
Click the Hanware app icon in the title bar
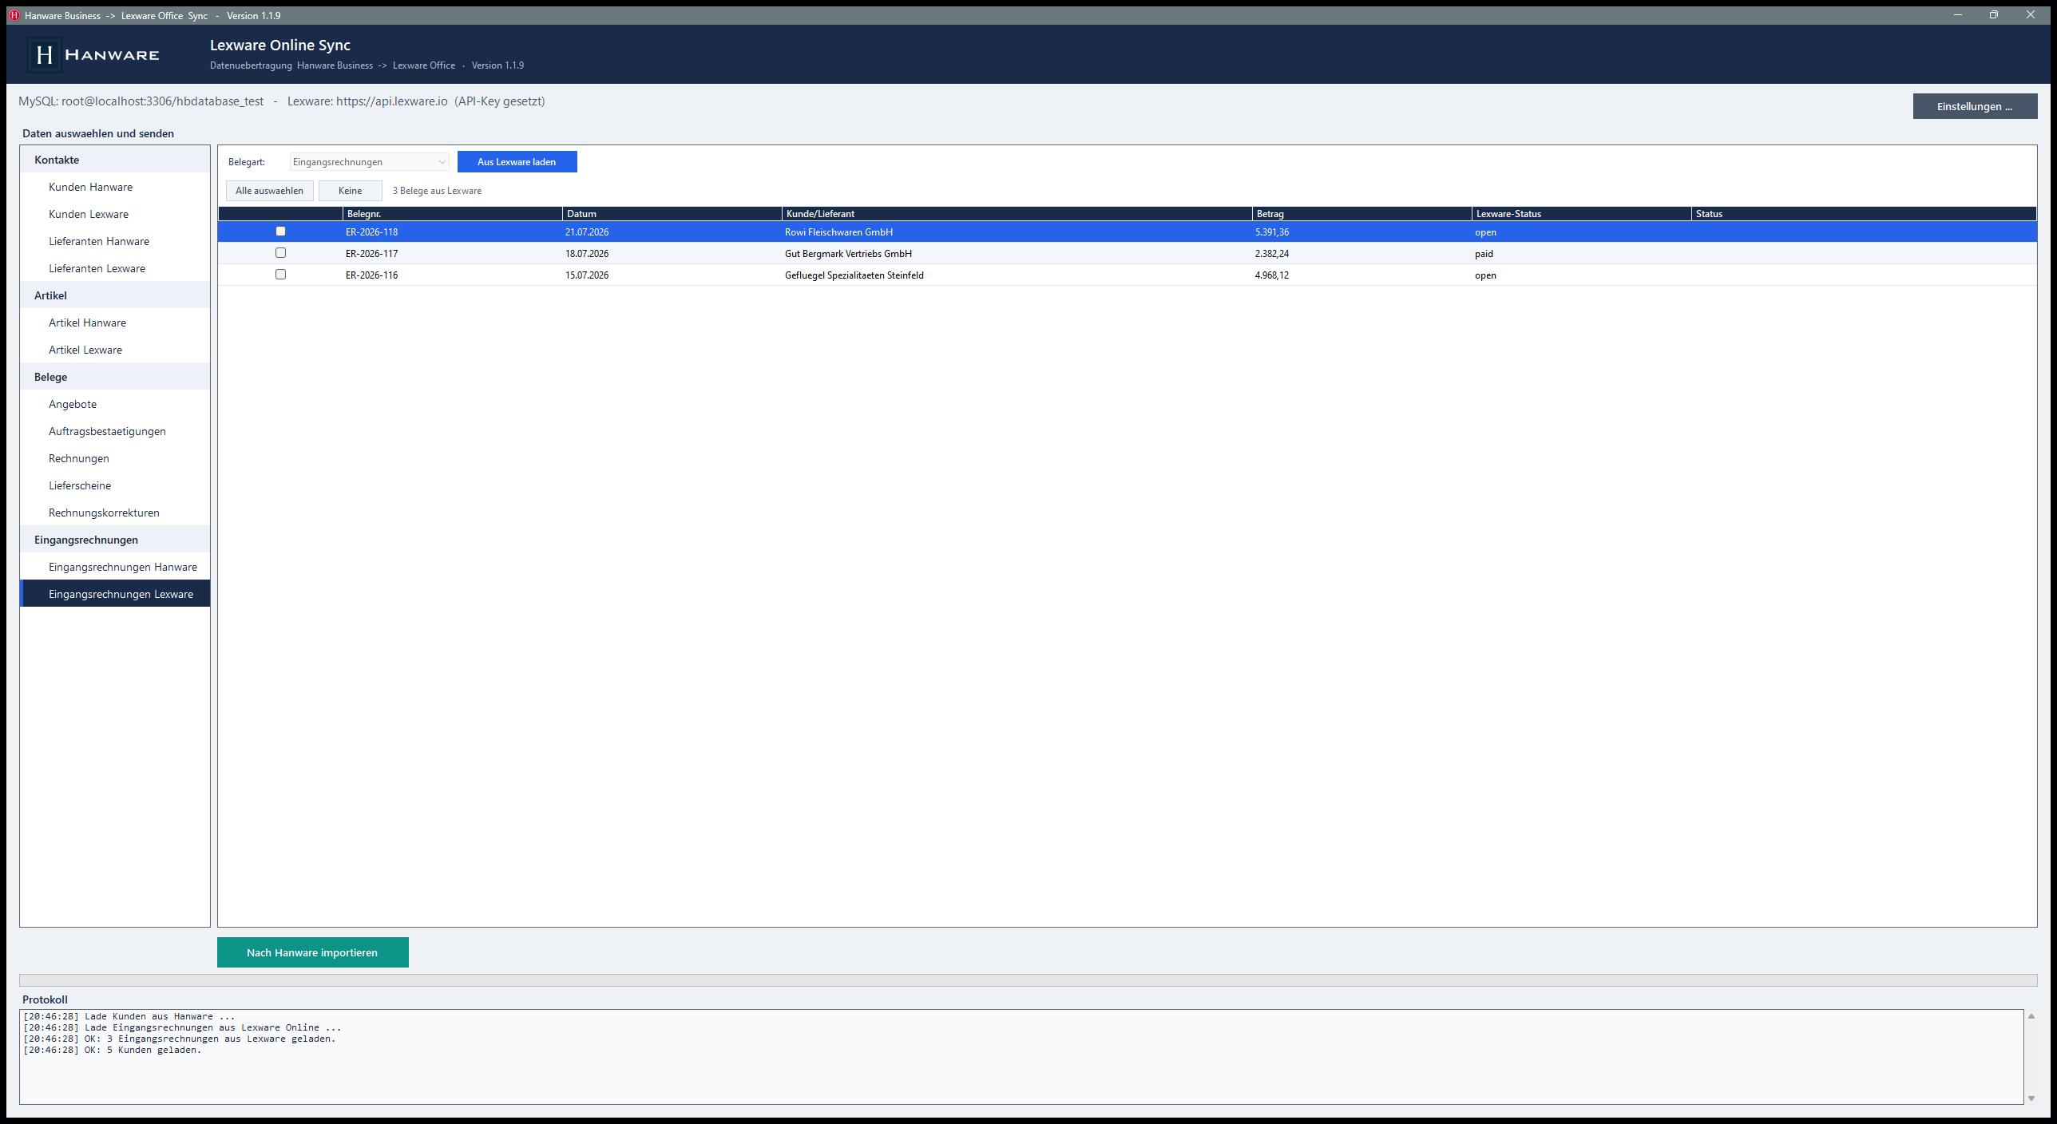14,15
